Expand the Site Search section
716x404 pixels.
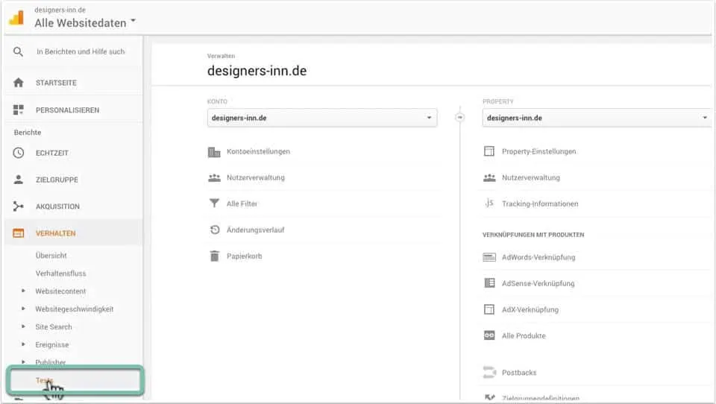53,327
